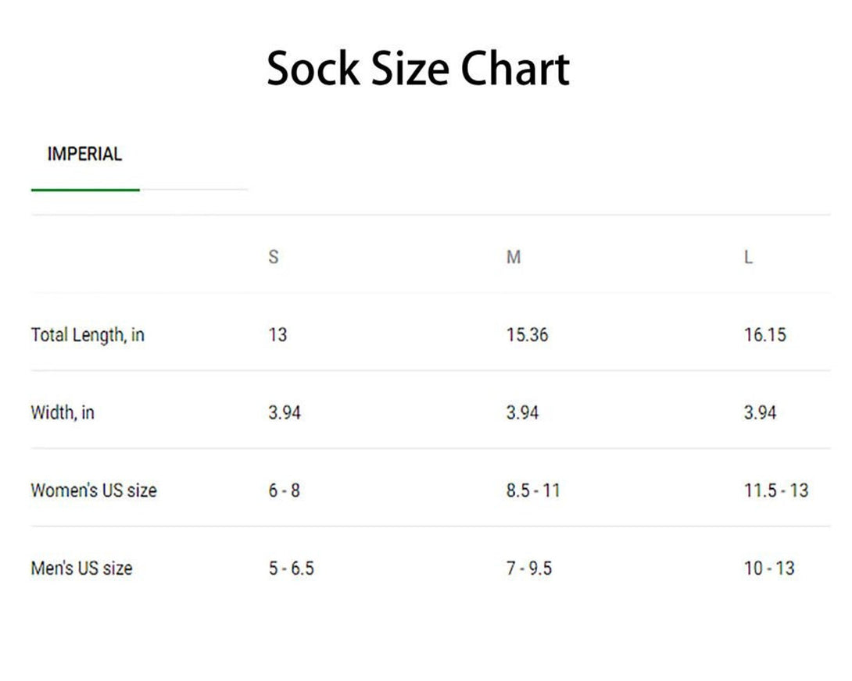Click the 13 total length value
This screenshot has width=852, height=681.
point(277,335)
